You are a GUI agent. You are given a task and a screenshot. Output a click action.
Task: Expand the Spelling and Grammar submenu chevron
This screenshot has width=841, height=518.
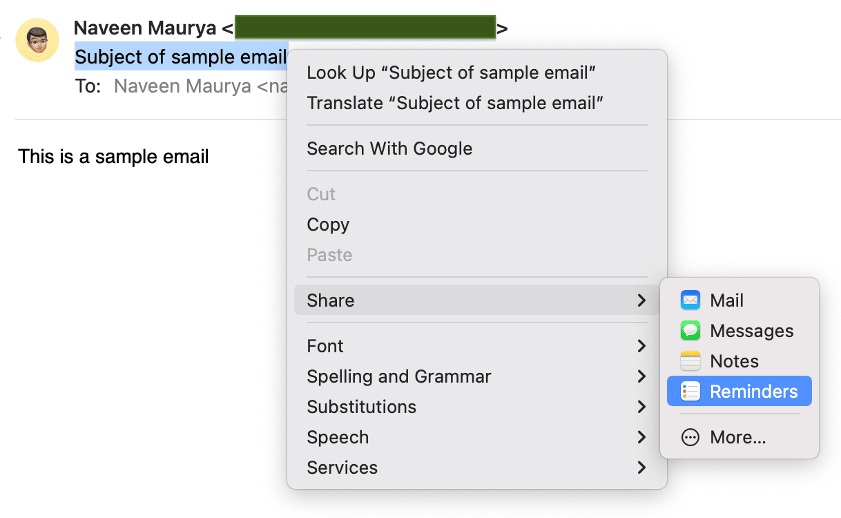pyautogui.click(x=641, y=376)
